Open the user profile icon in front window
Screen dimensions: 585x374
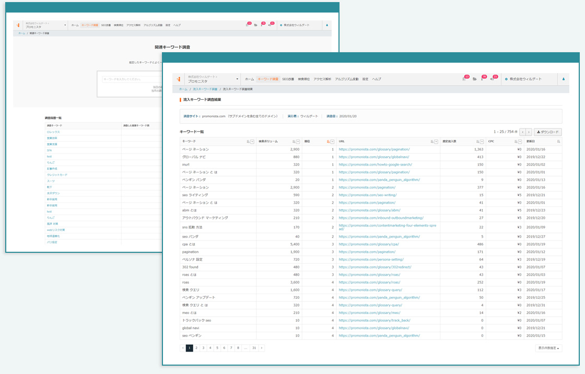coord(564,79)
